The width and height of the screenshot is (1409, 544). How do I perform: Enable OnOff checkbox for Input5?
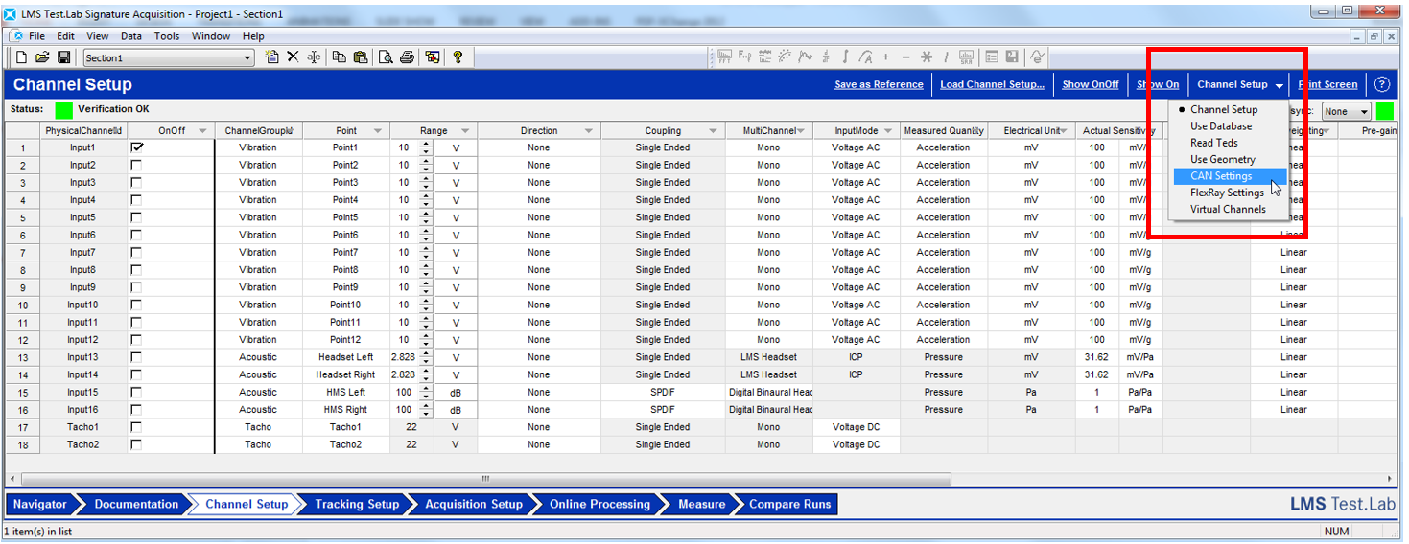[x=136, y=217]
